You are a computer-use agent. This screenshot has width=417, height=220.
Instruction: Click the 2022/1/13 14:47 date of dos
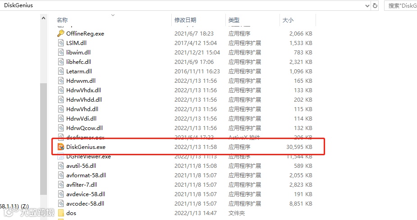pyautogui.click(x=196, y=213)
